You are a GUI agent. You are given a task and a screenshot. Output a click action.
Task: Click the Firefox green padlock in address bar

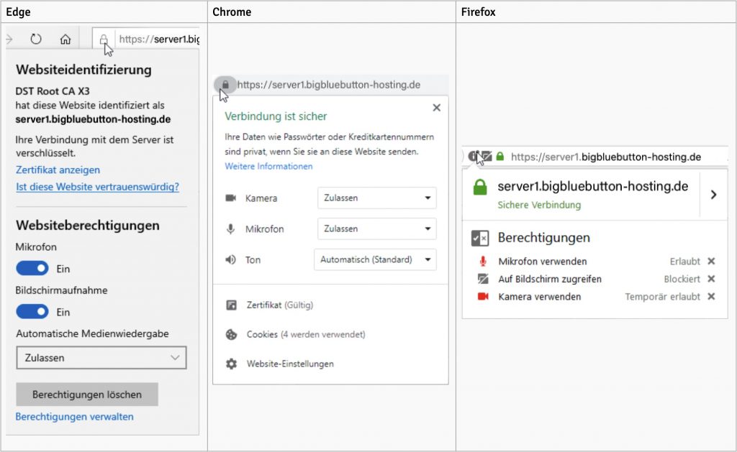pyautogui.click(x=500, y=157)
